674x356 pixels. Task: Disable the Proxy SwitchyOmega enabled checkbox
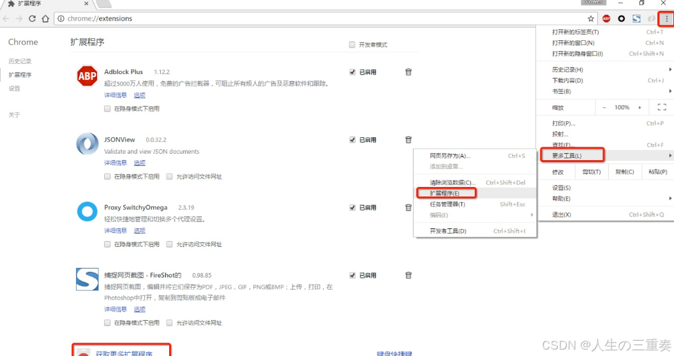tap(352, 208)
